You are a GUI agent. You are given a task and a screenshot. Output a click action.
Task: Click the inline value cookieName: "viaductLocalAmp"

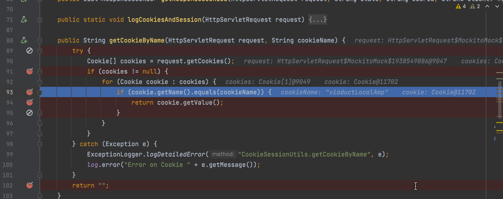coord(334,92)
